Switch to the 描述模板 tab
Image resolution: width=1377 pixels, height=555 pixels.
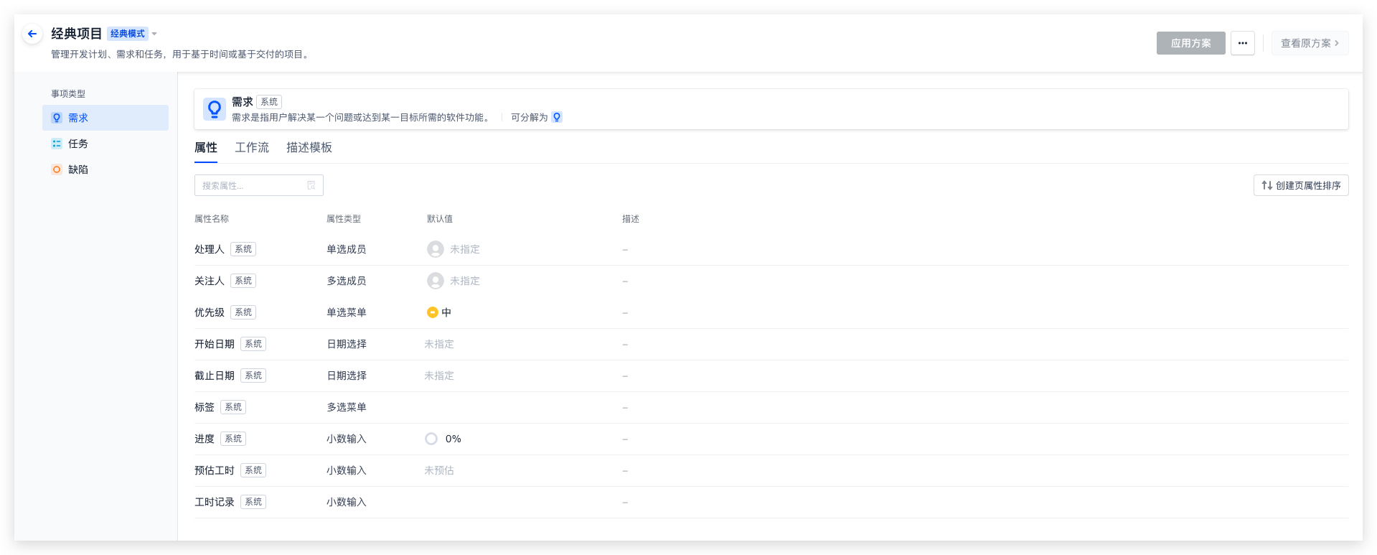309,147
